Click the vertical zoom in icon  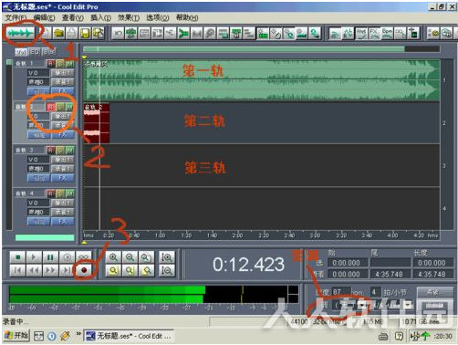(167, 257)
